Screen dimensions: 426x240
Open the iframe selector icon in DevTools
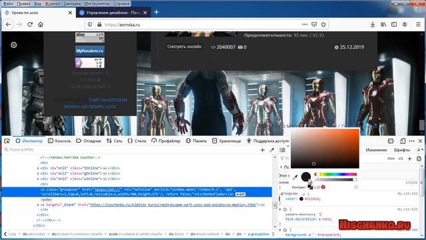coord(391,141)
